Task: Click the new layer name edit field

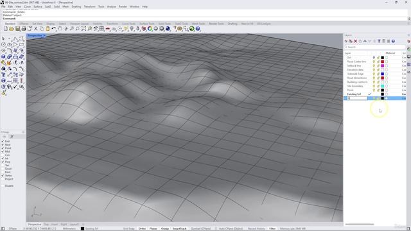Action: click(357, 98)
